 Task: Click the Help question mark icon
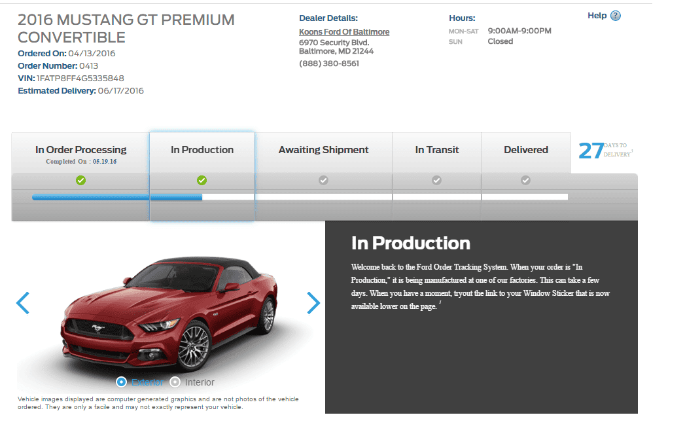(615, 16)
